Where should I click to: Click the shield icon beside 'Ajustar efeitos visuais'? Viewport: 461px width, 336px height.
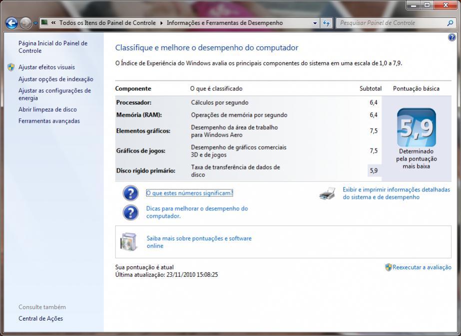(x=11, y=67)
